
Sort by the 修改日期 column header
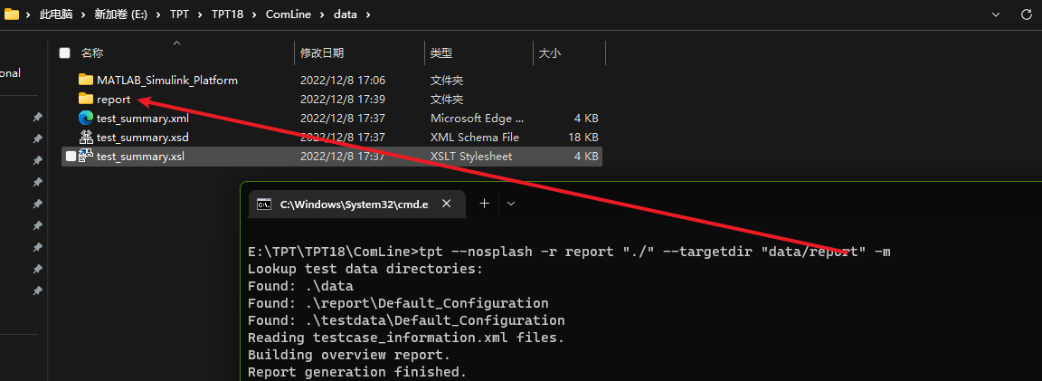pyautogui.click(x=322, y=53)
